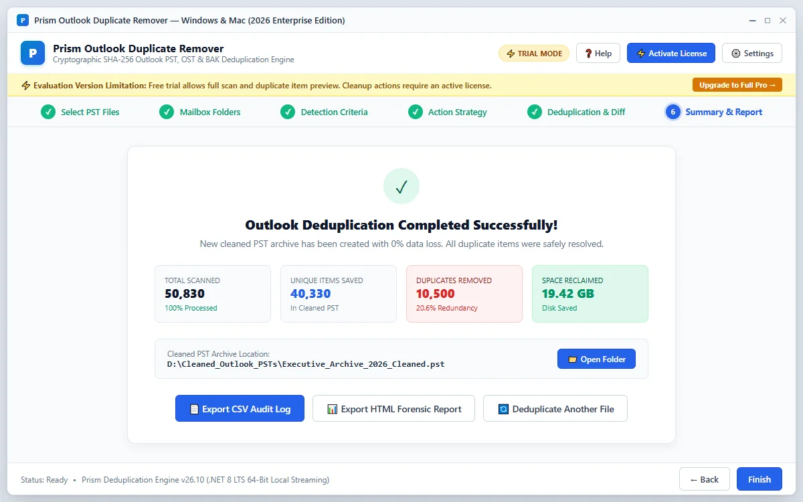
Task: Click the folder icon in the Open Folder button
Action: coord(572,359)
